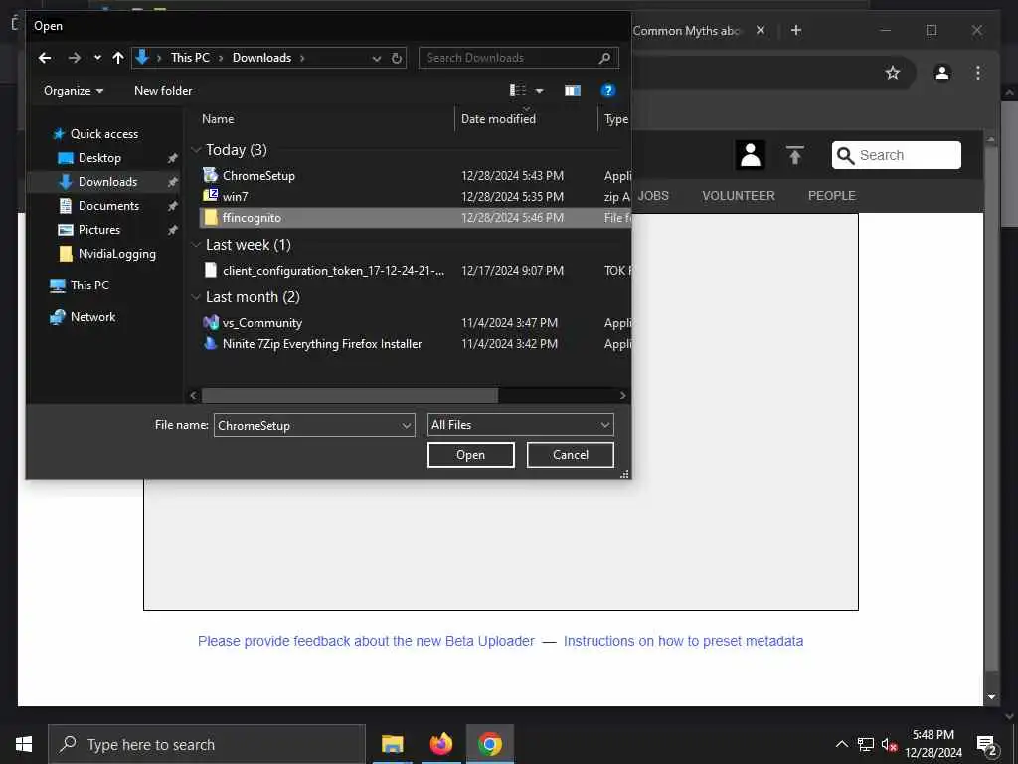The height and width of the screenshot is (764, 1018).
Task: Open Documents in the navigation pane
Action: (x=108, y=206)
